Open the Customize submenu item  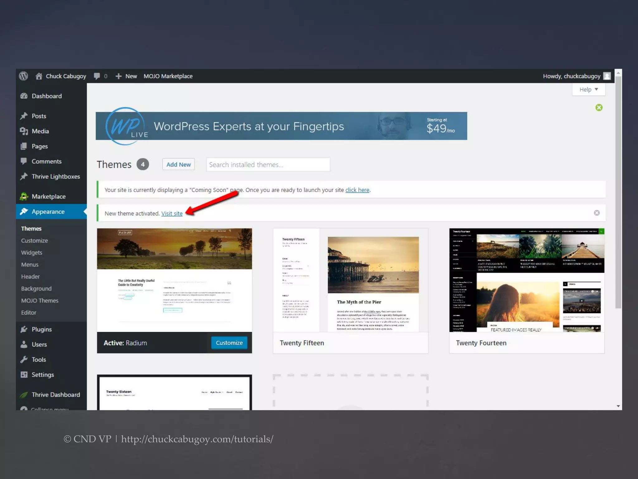(34, 240)
